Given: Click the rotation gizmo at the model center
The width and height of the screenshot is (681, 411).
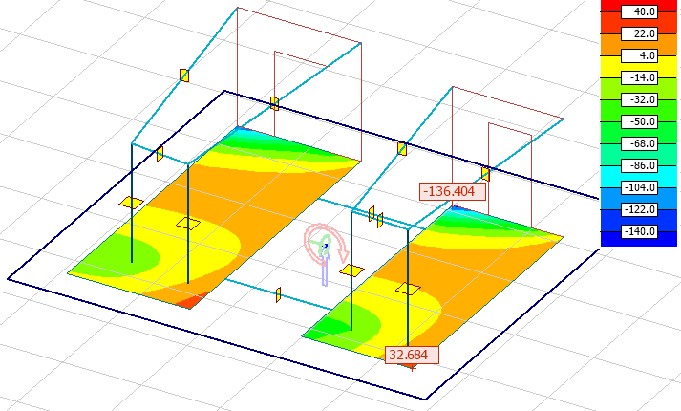Looking at the screenshot, I should point(324,247).
